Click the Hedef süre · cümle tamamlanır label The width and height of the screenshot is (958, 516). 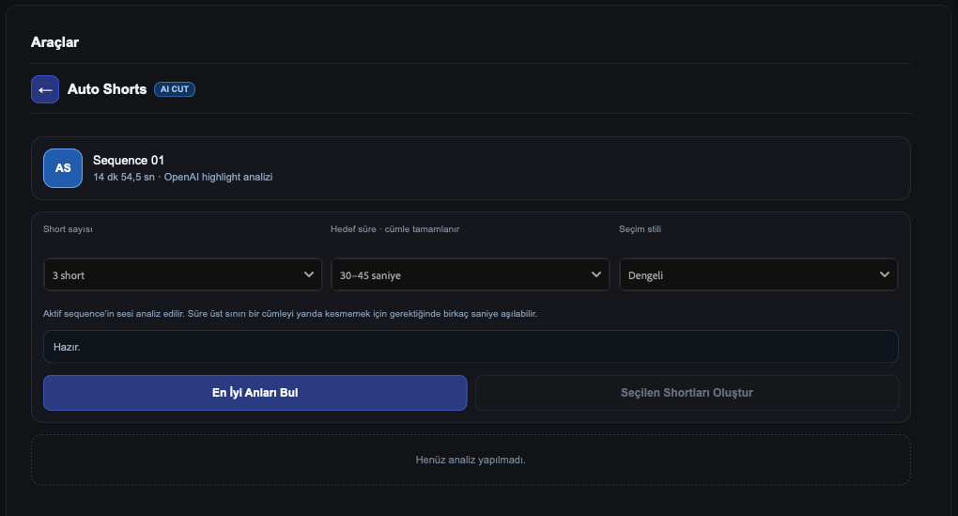(394, 229)
